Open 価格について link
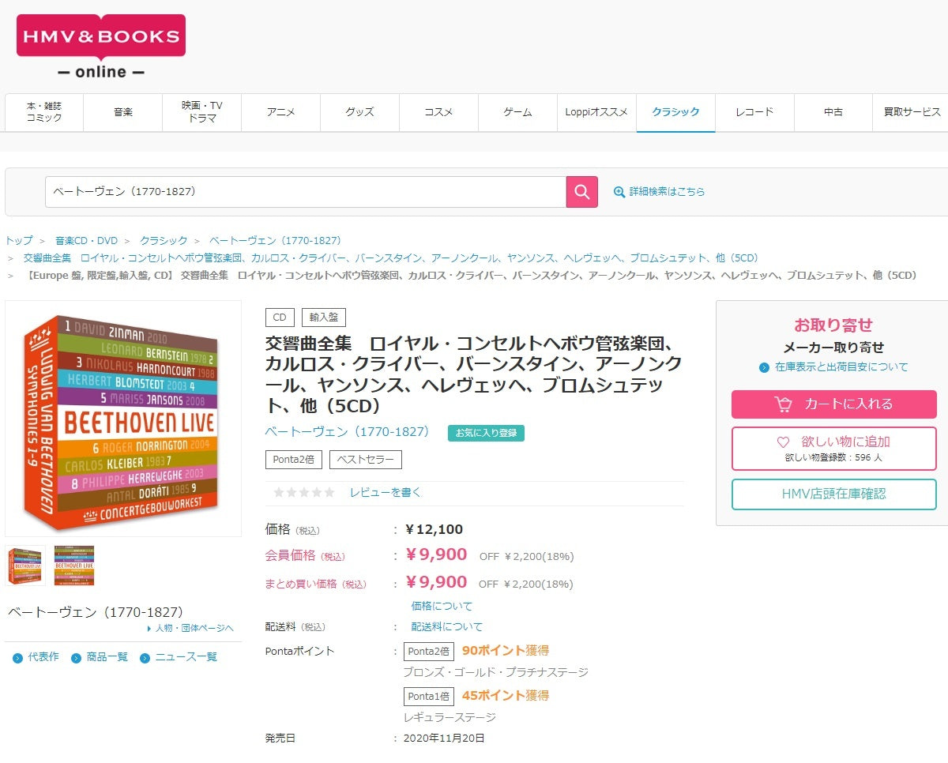 click(442, 606)
